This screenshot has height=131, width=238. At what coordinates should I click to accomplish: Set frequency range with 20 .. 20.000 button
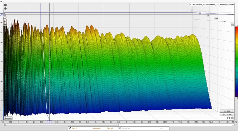[227, 115]
